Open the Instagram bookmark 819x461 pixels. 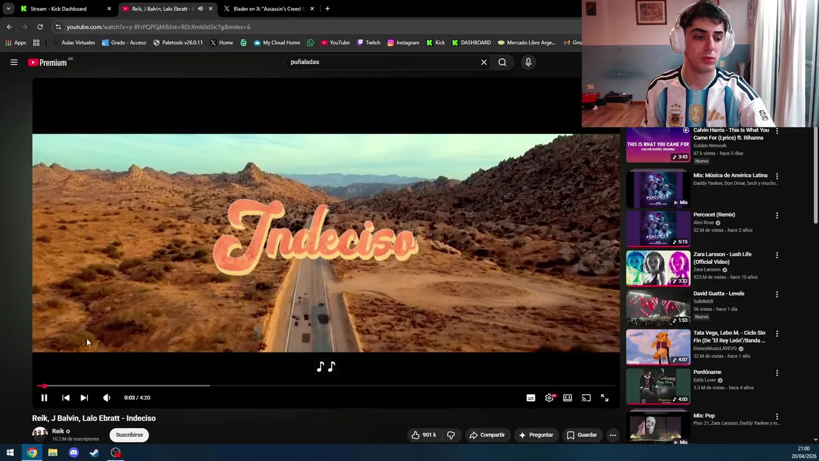[x=403, y=43]
